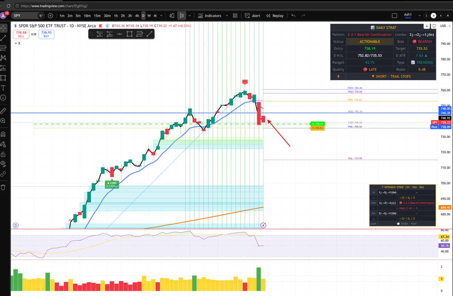This screenshot has height=296, width=453.
Task: Click the Post 738.89 price label
Action: [x=440, y=127]
